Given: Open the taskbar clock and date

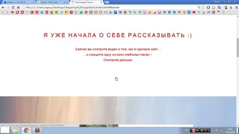Looking at the screenshot, I should tap(230, 131).
